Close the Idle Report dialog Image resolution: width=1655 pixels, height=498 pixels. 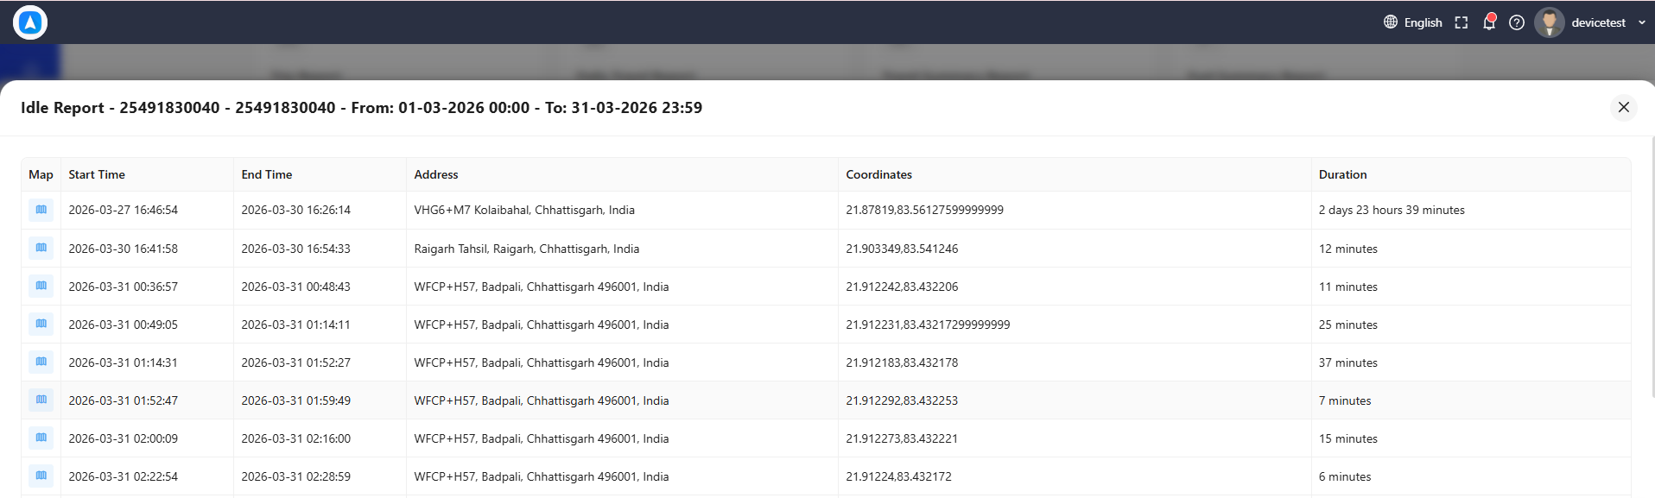click(x=1624, y=107)
